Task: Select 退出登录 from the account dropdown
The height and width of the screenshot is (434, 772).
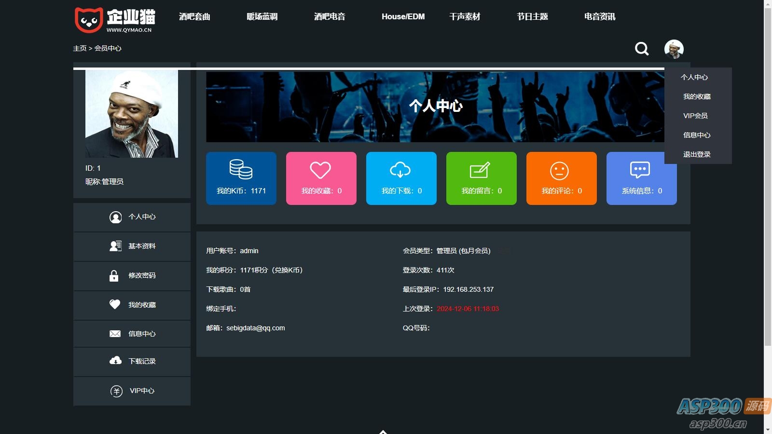Action: click(696, 154)
